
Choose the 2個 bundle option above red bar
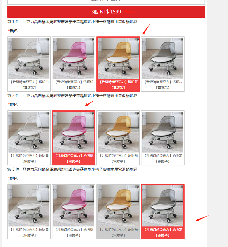point(106,2)
